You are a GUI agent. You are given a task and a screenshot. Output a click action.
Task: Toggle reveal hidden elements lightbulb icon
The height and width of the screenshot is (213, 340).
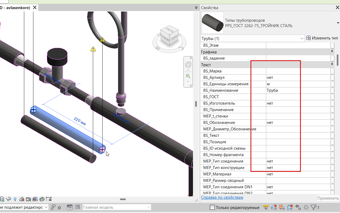(15, 199)
